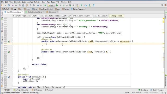This screenshot has height=94, width=167.
Task: Toggle the Gradle tool window sidebar tab
Action: coord(166,15)
